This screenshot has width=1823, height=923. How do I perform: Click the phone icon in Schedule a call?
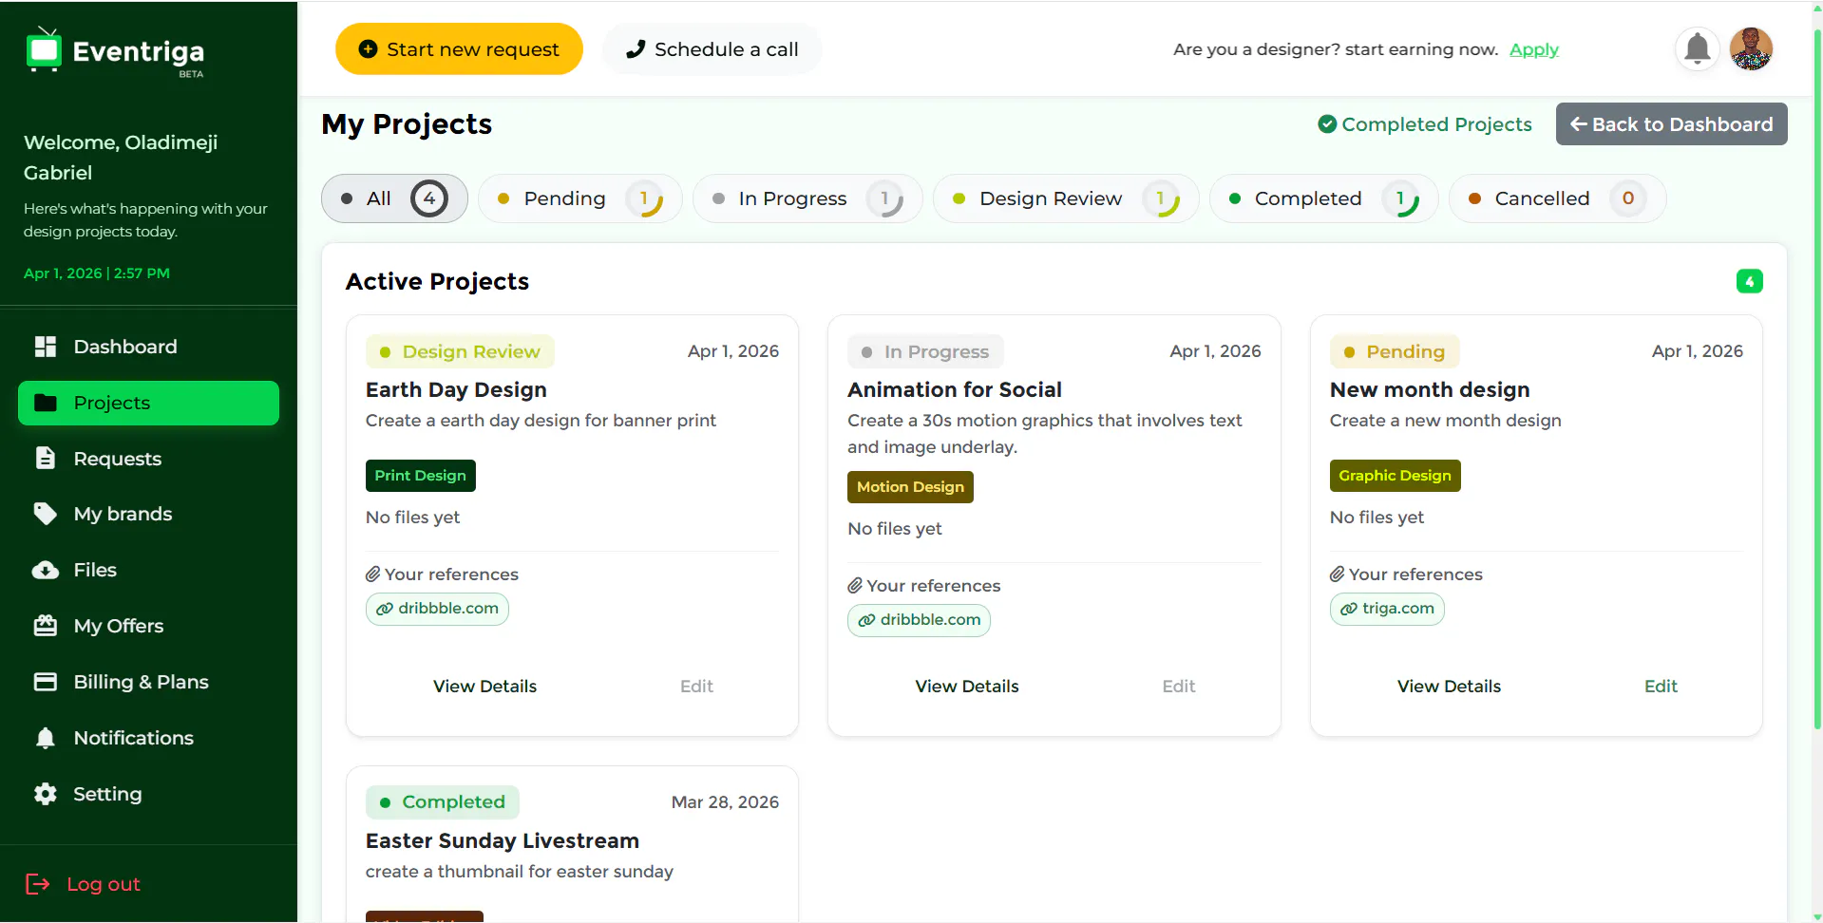(x=636, y=49)
